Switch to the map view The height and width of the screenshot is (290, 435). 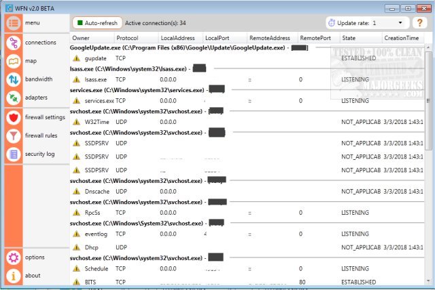point(31,61)
